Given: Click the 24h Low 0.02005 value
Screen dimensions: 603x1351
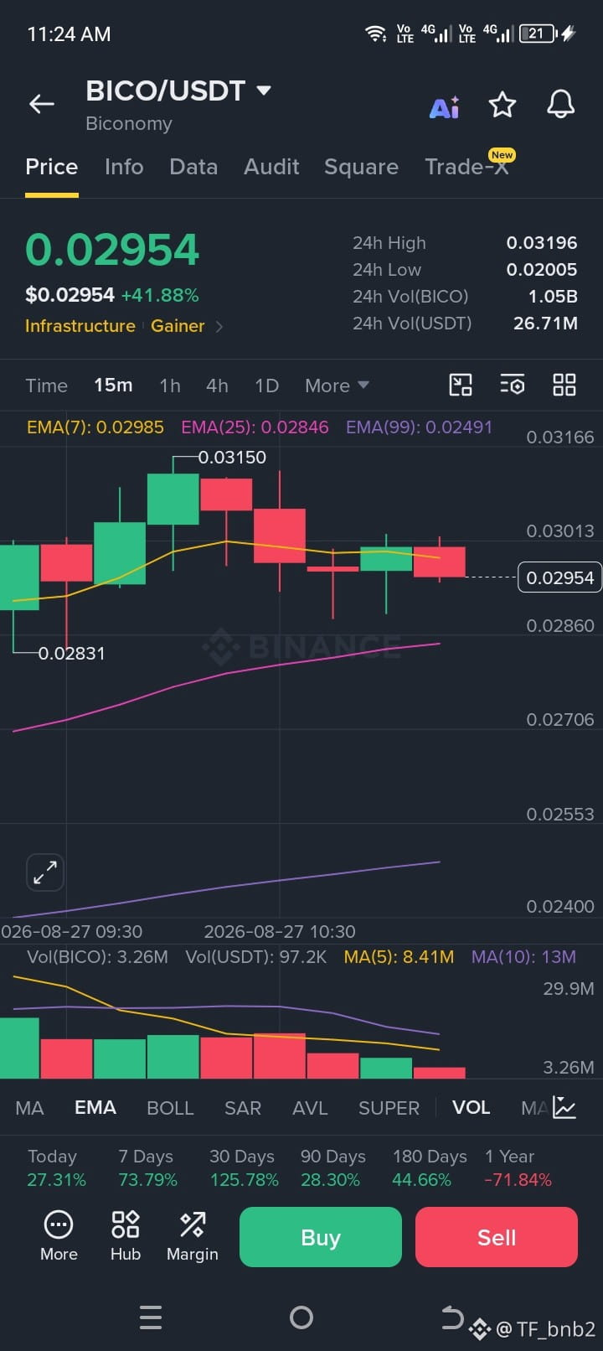Looking at the screenshot, I should point(542,270).
